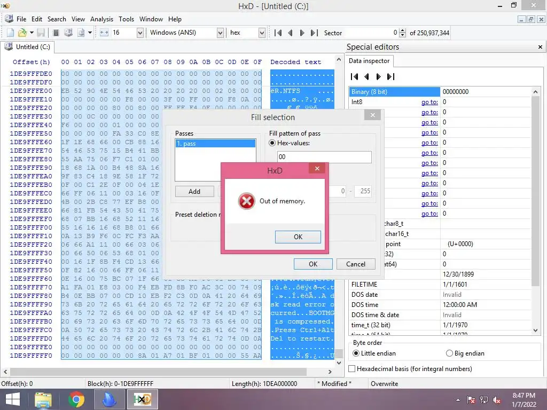The height and width of the screenshot is (410, 547).
Task: Open the Analysis menu
Action: pos(101,19)
